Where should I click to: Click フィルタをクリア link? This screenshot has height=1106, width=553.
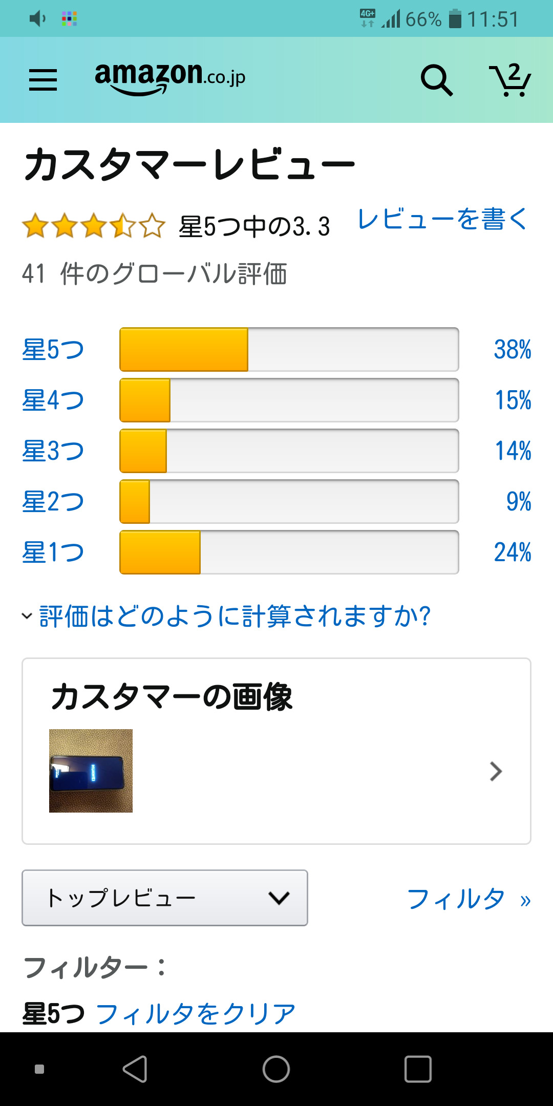click(x=196, y=1014)
